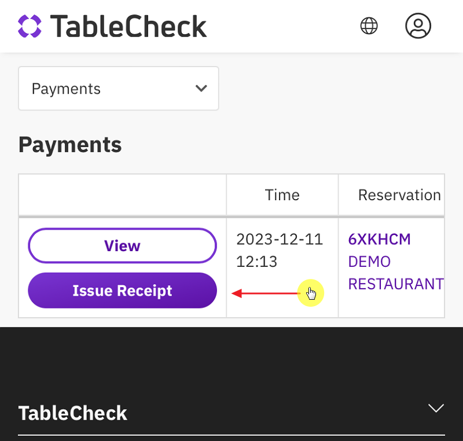
Task: Click the TableCheck wordmark in header
Action: click(128, 26)
